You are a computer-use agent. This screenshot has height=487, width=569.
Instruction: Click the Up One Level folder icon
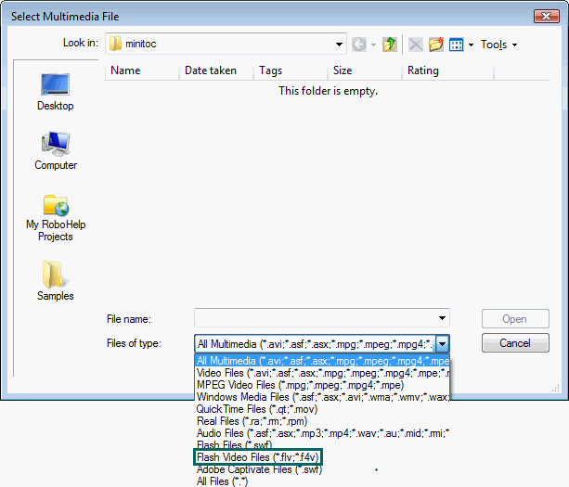click(392, 45)
